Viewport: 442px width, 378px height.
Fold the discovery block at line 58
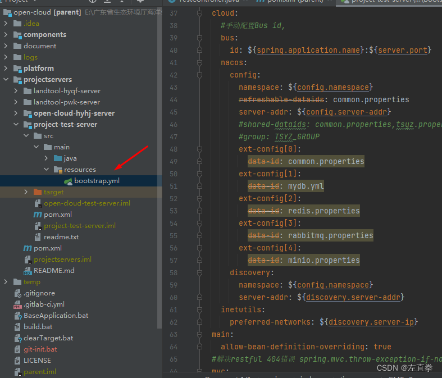[x=199, y=272]
